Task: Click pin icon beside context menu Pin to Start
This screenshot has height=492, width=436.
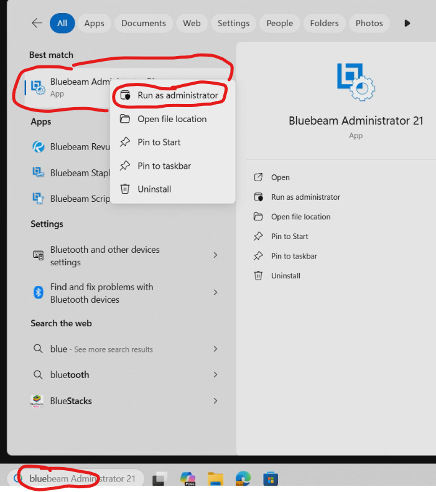Action: tap(125, 142)
